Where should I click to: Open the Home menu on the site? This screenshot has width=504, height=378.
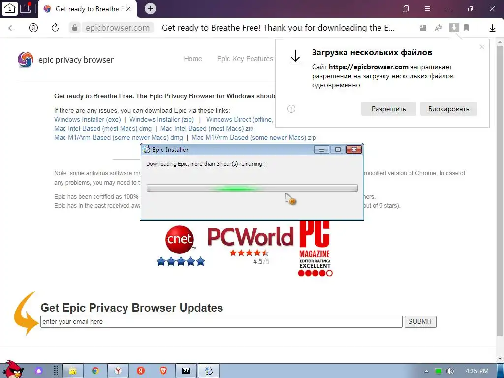pyautogui.click(x=193, y=59)
